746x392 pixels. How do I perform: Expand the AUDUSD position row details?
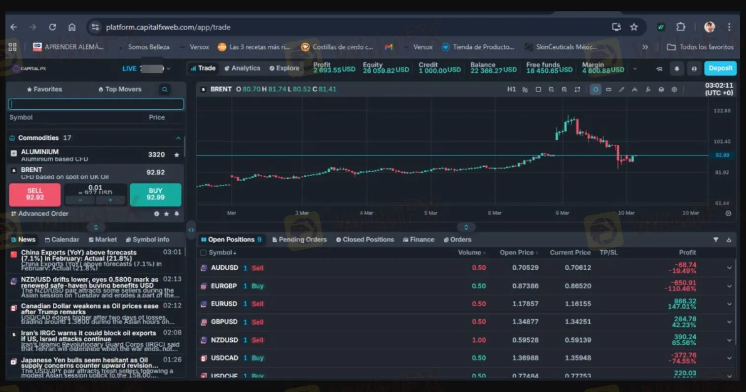(x=729, y=268)
